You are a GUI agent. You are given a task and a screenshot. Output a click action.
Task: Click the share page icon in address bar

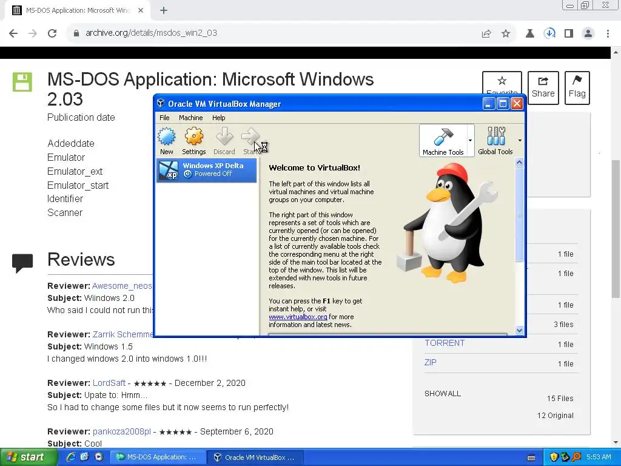click(x=486, y=34)
